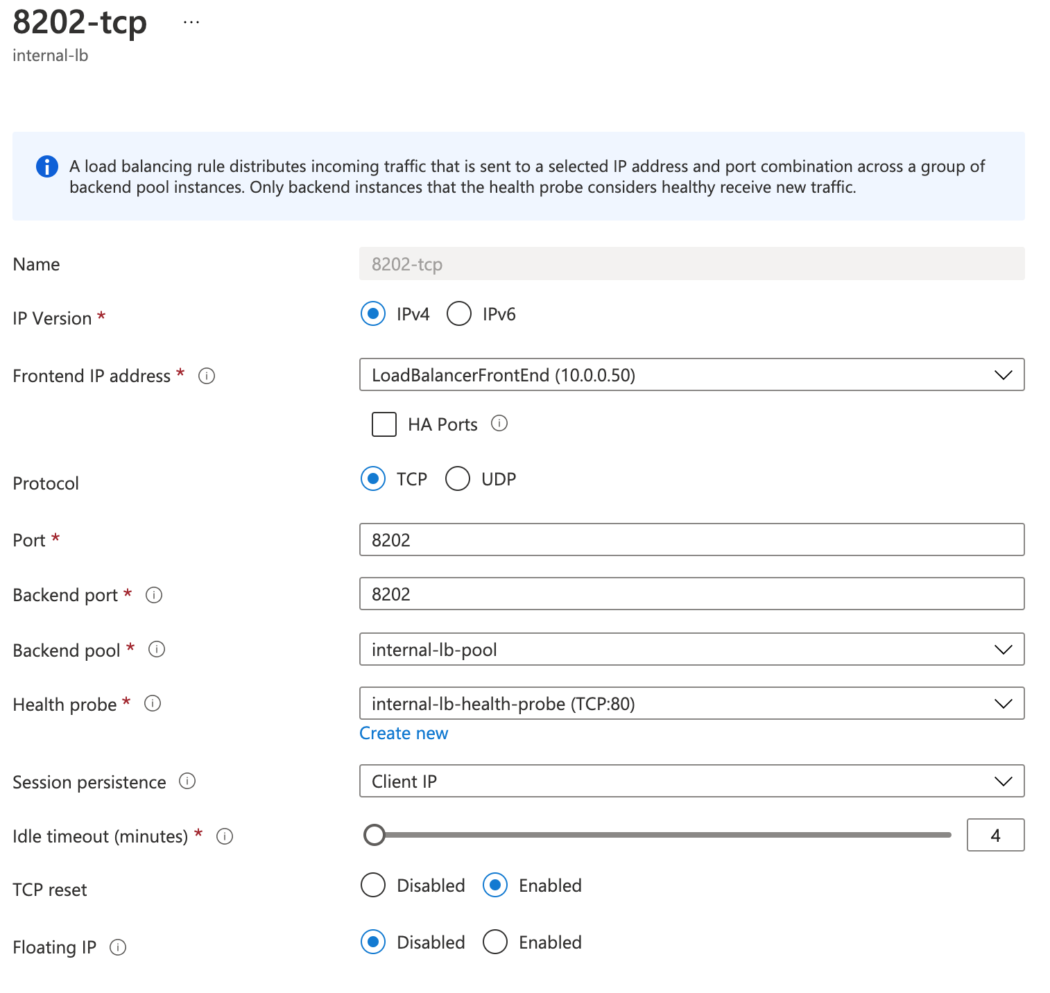Screen dimensions: 1050x993
Task: Show info tooltip for Backend port
Action: pyautogui.click(x=154, y=595)
